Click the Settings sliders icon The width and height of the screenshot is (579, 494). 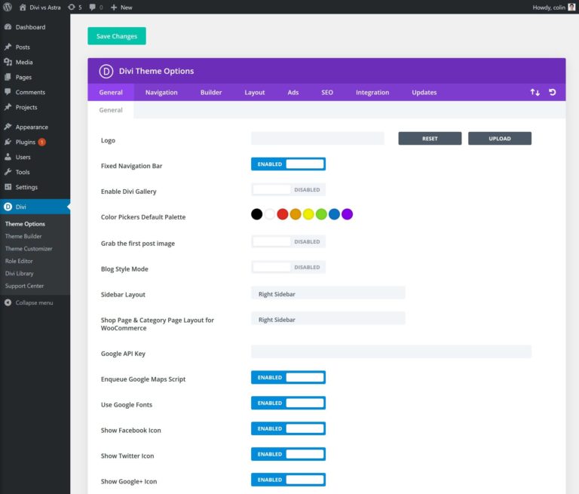coord(8,187)
